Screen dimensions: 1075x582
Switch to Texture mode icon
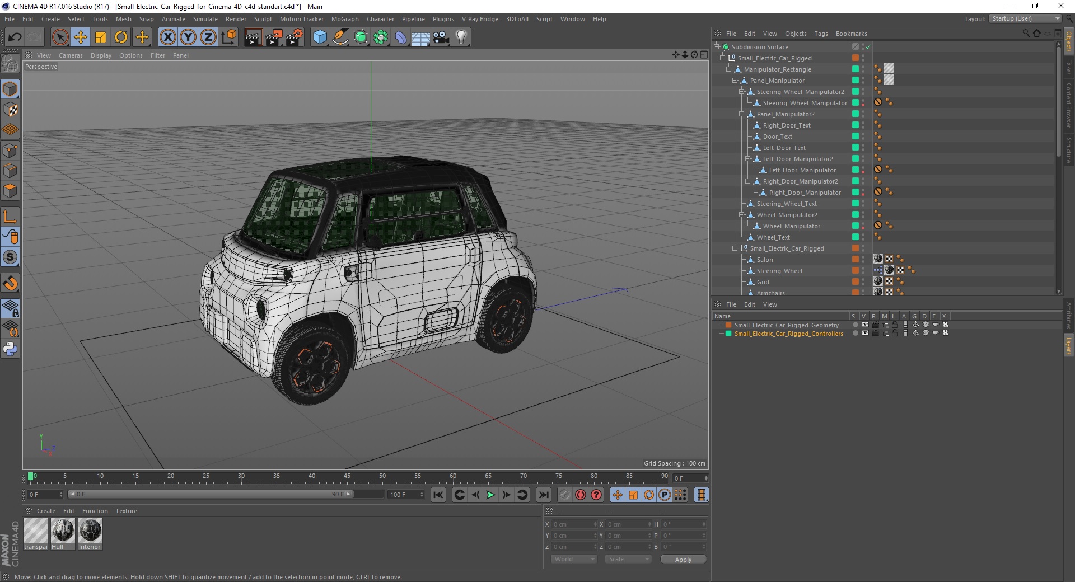point(10,110)
